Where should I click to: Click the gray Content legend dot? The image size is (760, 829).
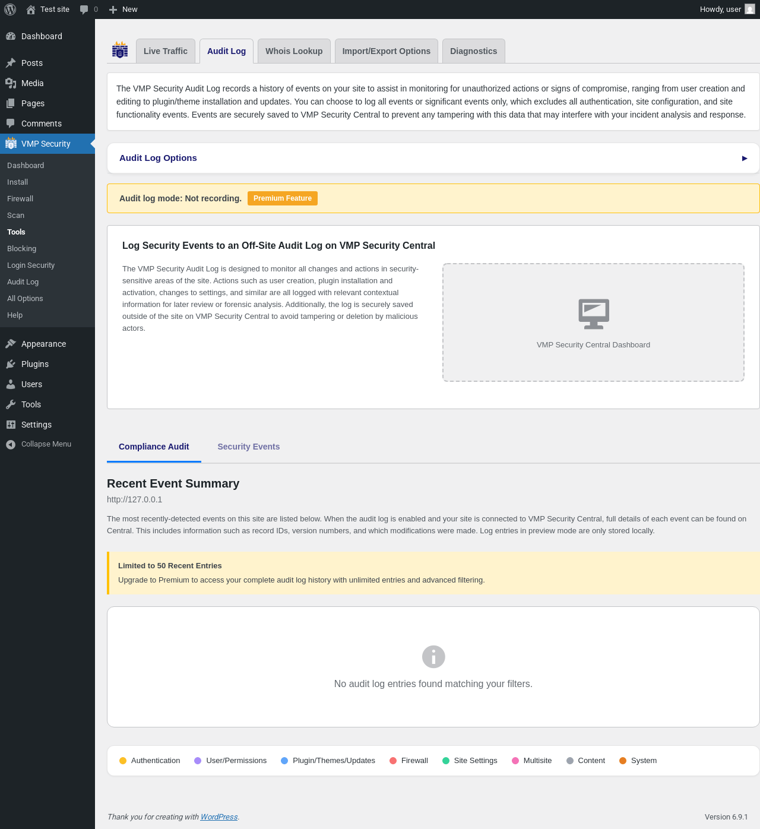point(570,761)
